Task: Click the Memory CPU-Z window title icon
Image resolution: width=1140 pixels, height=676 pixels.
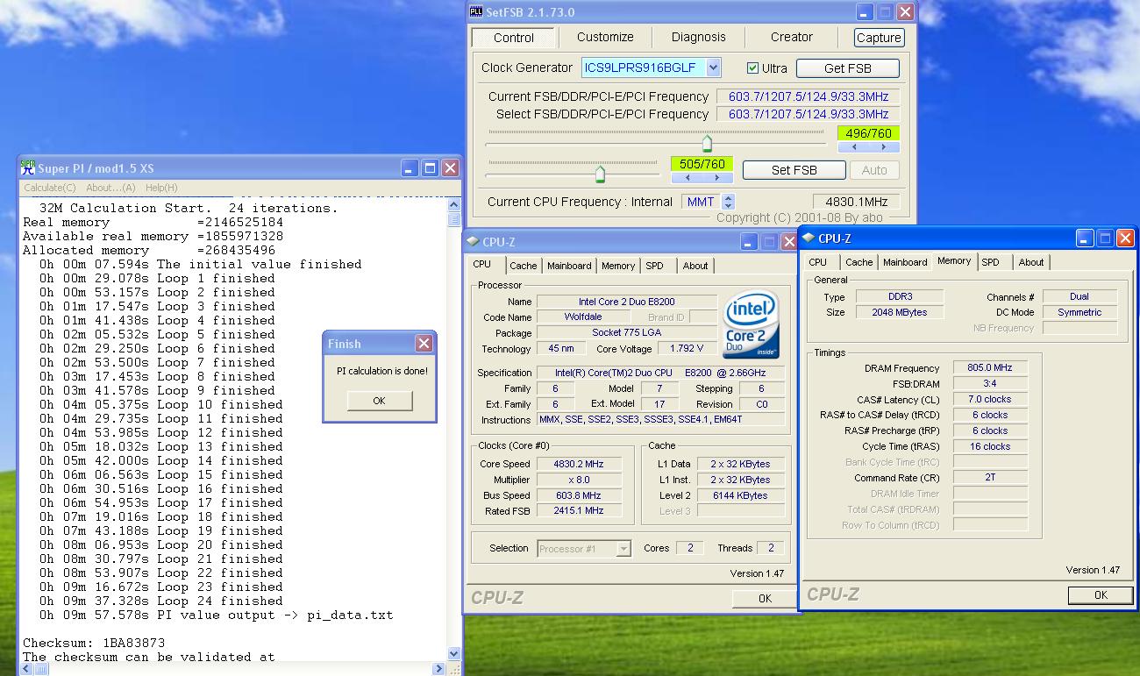Action: [809, 238]
